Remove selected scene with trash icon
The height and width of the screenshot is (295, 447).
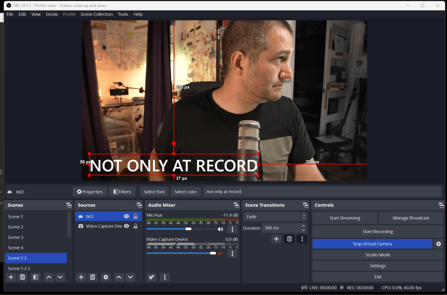coord(23,277)
